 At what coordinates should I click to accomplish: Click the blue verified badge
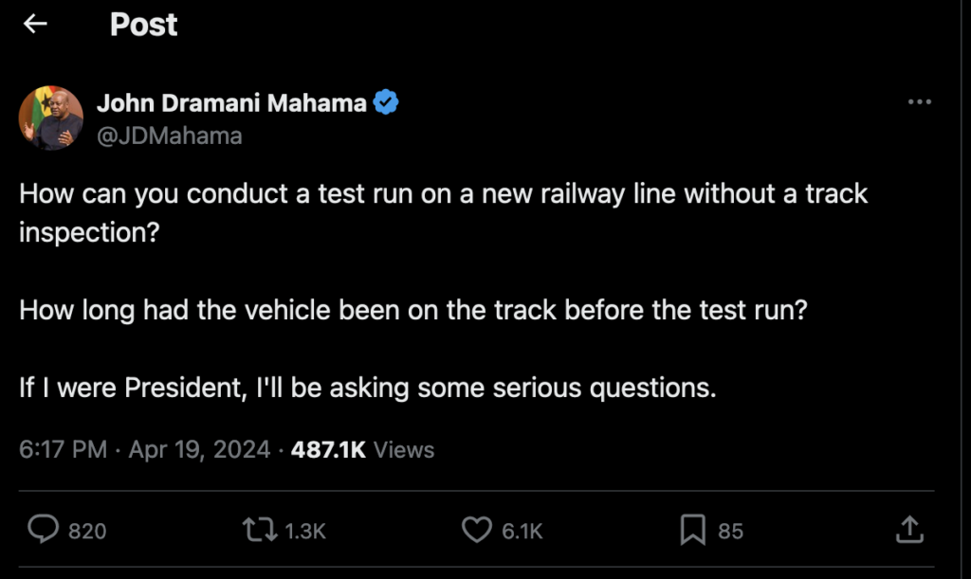385,102
